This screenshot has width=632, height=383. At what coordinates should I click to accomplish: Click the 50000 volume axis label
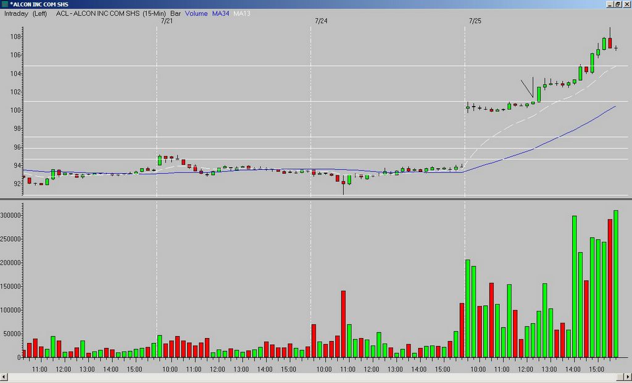(12, 334)
